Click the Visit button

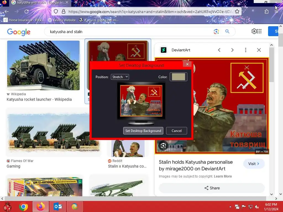[254, 164]
